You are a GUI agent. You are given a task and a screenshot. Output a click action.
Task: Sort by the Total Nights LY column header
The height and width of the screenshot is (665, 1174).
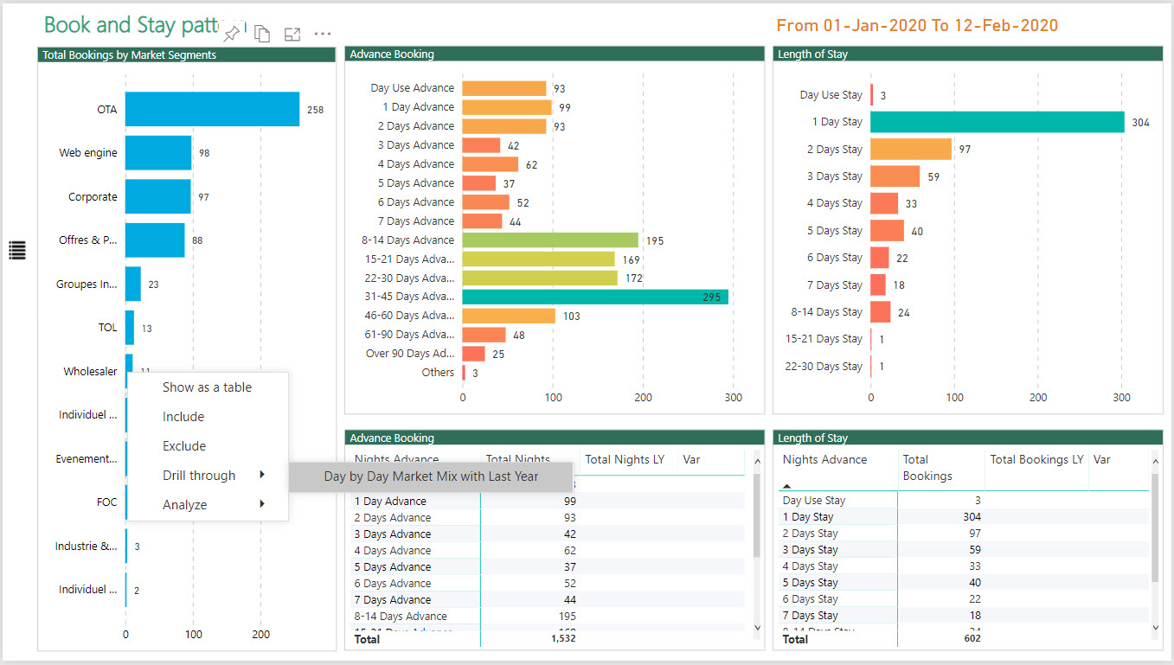625,460
